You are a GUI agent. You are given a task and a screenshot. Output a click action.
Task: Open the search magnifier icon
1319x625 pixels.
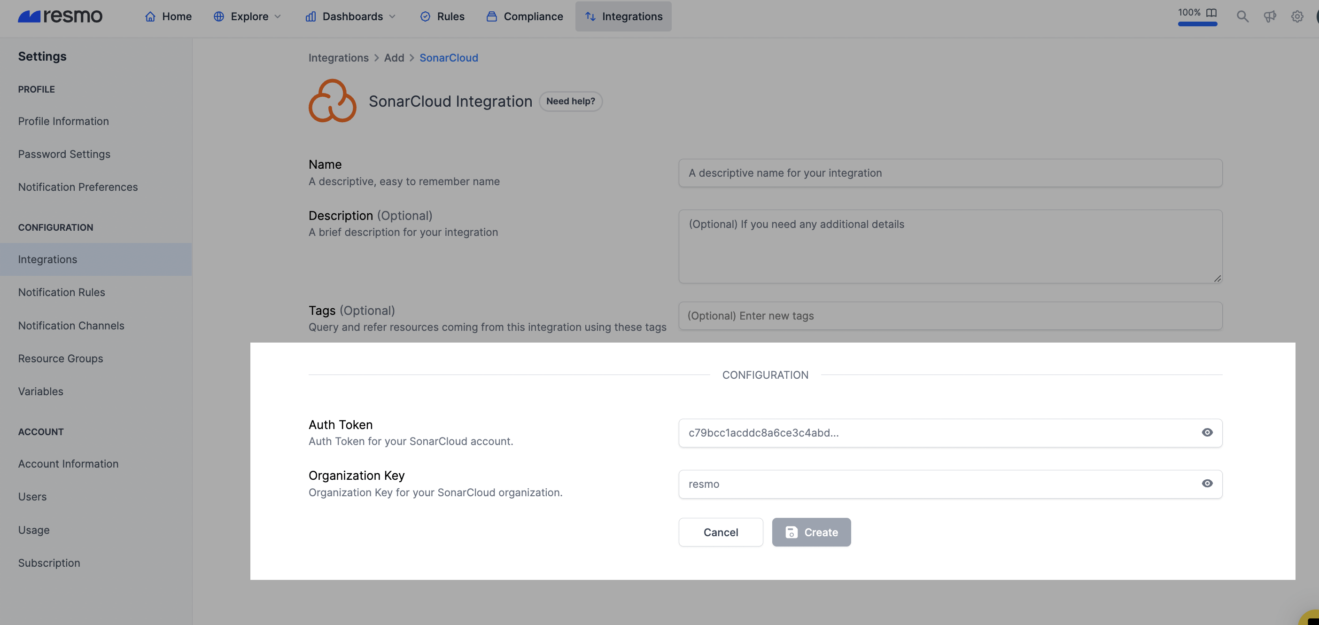[1242, 16]
